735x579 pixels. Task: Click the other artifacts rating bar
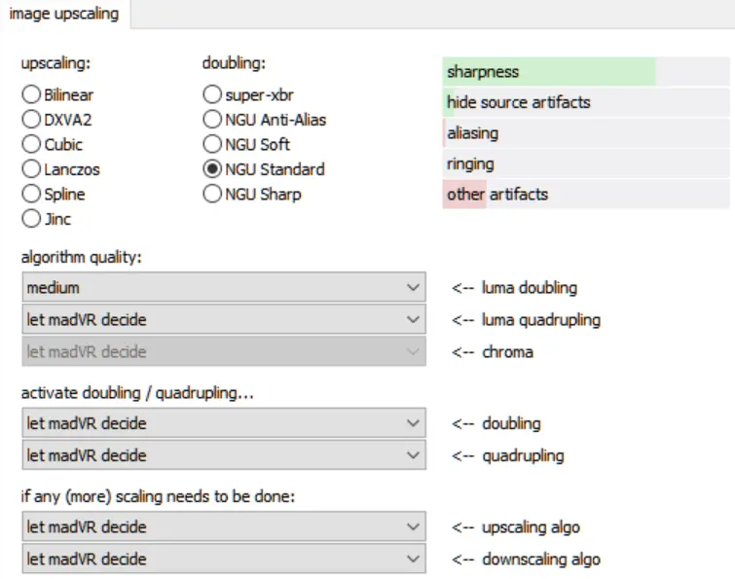(x=586, y=195)
